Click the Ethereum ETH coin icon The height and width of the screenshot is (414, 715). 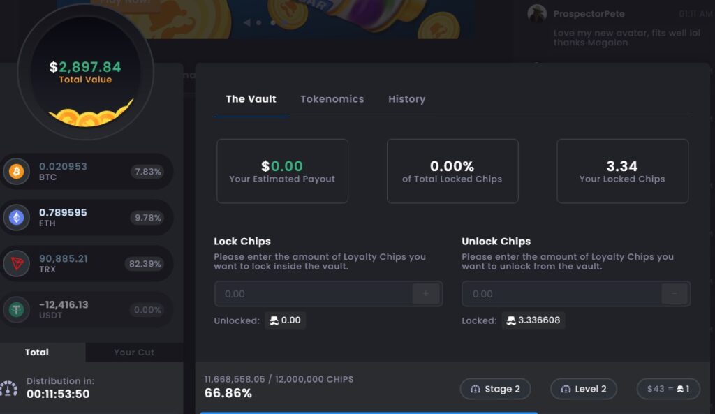tap(17, 218)
